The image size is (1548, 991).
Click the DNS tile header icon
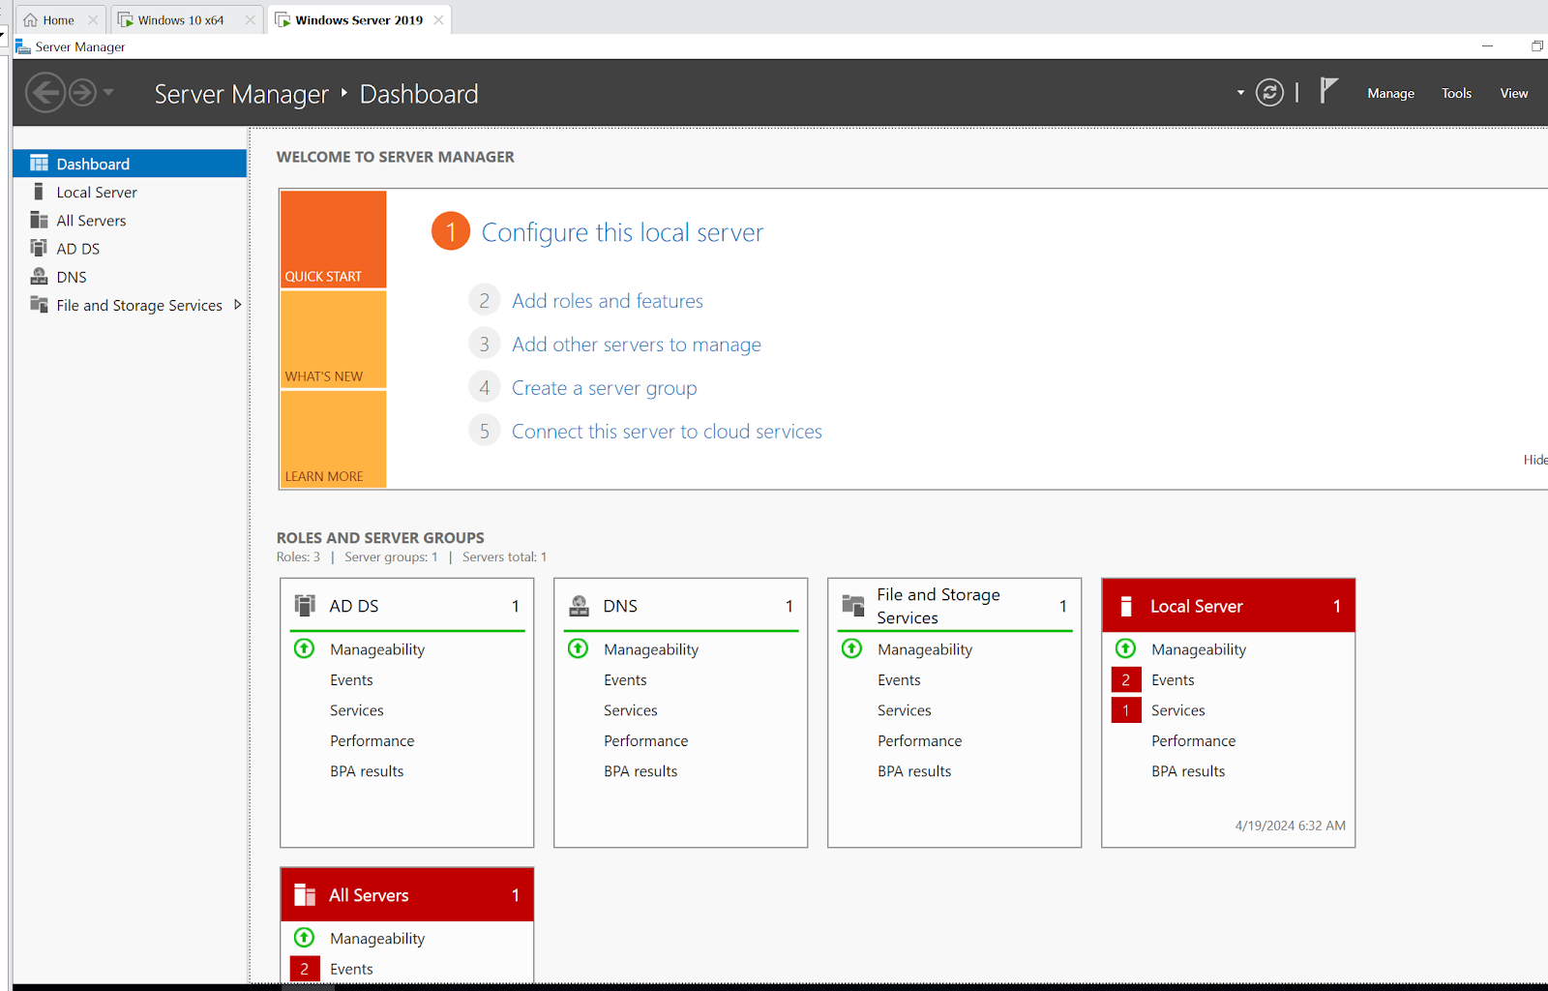(579, 606)
